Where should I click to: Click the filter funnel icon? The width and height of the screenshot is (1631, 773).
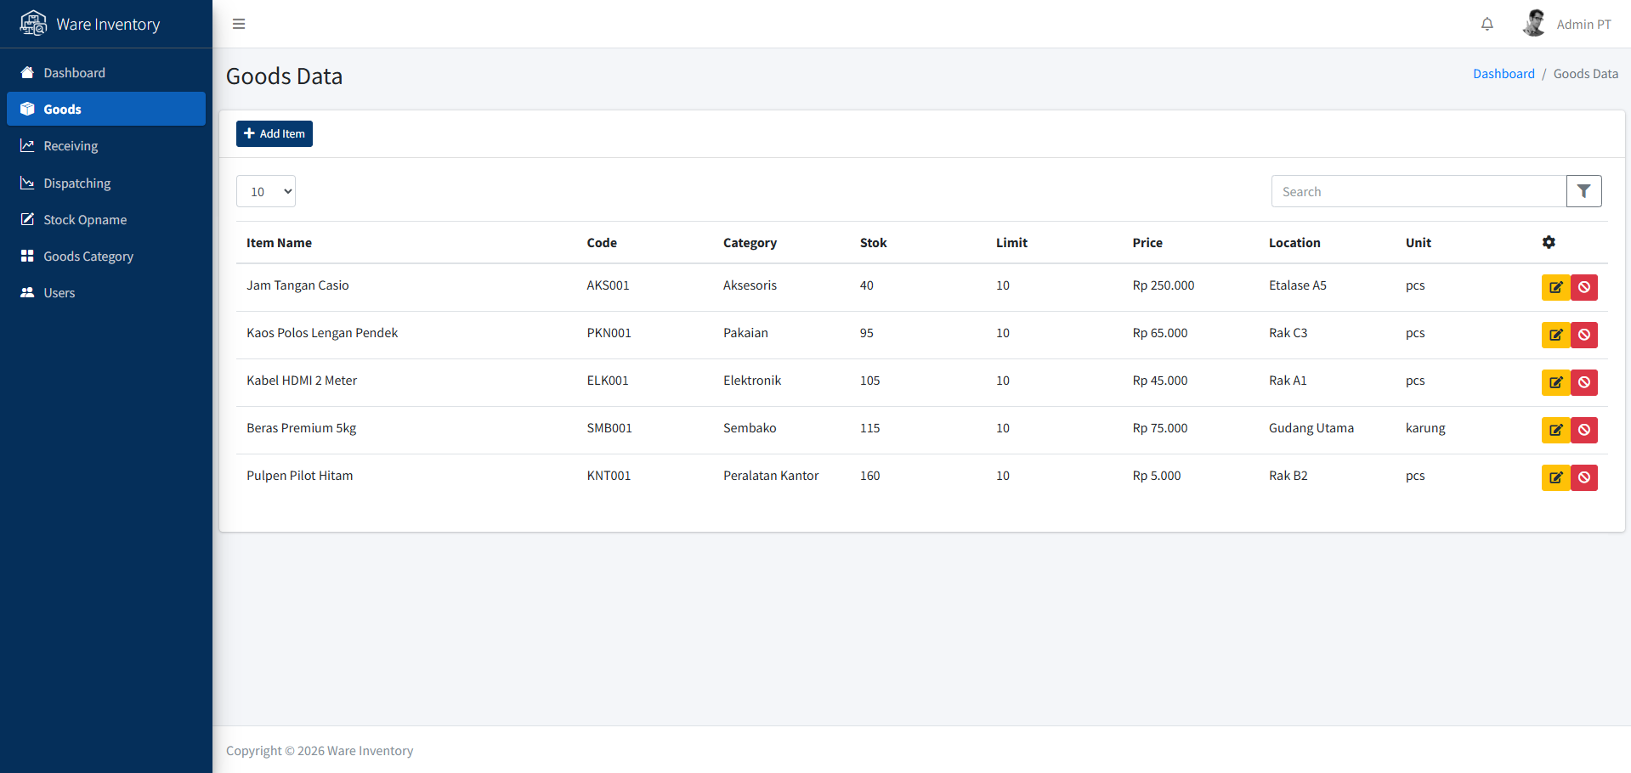tap(1583, 191)
